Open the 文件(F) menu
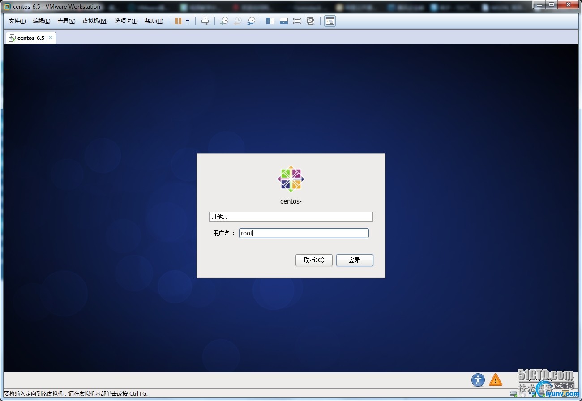Viewport: 582px width, 401px height. pyautogui.click(x=17, y=21)
